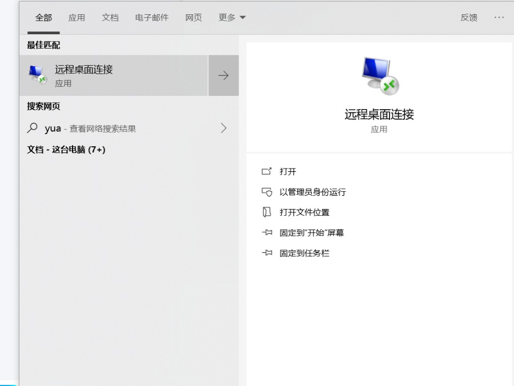Image resolution: width=514 pixels, height=386 pixels.
Task: Click the pin icon for 固定到任务栏
Action: click(x=267, y=253)
